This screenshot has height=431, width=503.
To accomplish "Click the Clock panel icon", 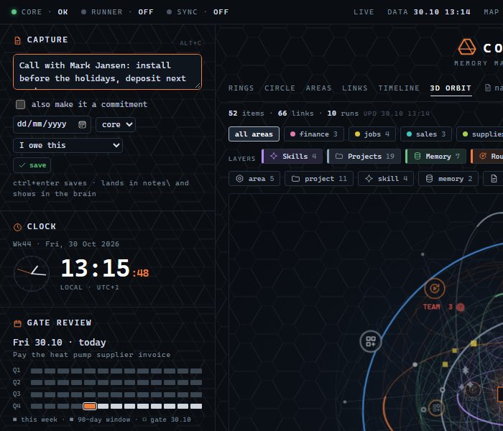I will 18,227.
